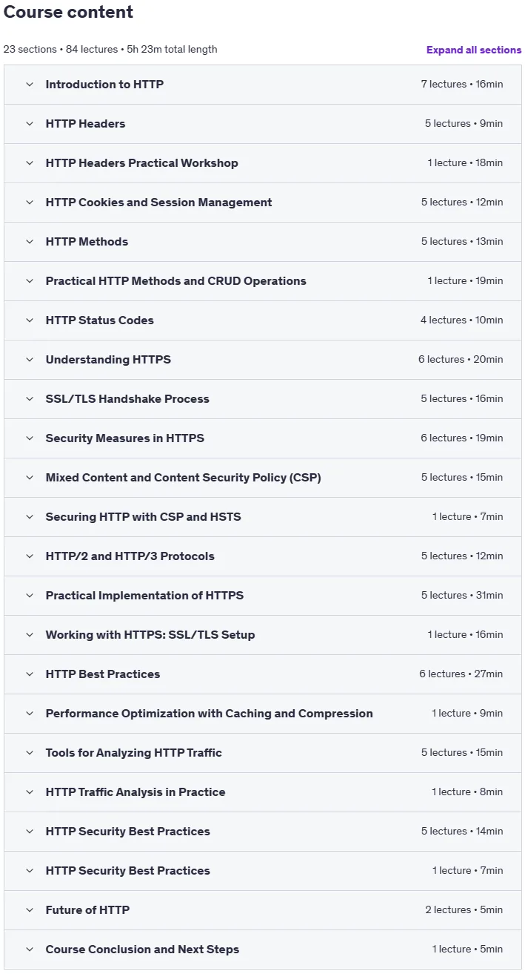Image resolution: width=525 pixels, height=974 pixels.
Task: Expand the Introduction to HTTP chevron
Action: click(x=30, y=85)
